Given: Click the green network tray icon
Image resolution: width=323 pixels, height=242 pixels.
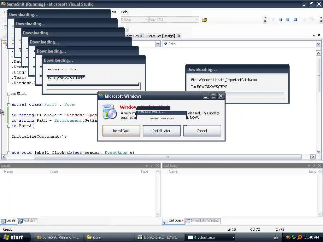Looking at the screenshot, I should tap(294, 237).
